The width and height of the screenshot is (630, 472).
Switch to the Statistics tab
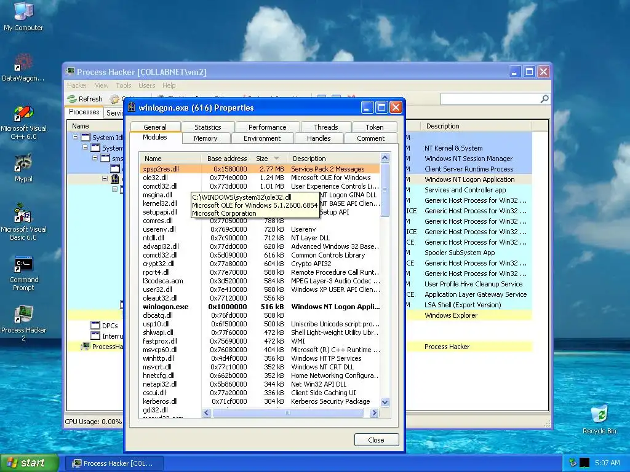click(x=208, y=127)
